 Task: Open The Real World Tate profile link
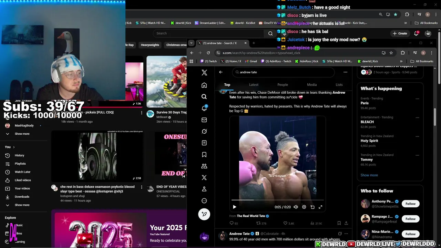coord(251,216)
